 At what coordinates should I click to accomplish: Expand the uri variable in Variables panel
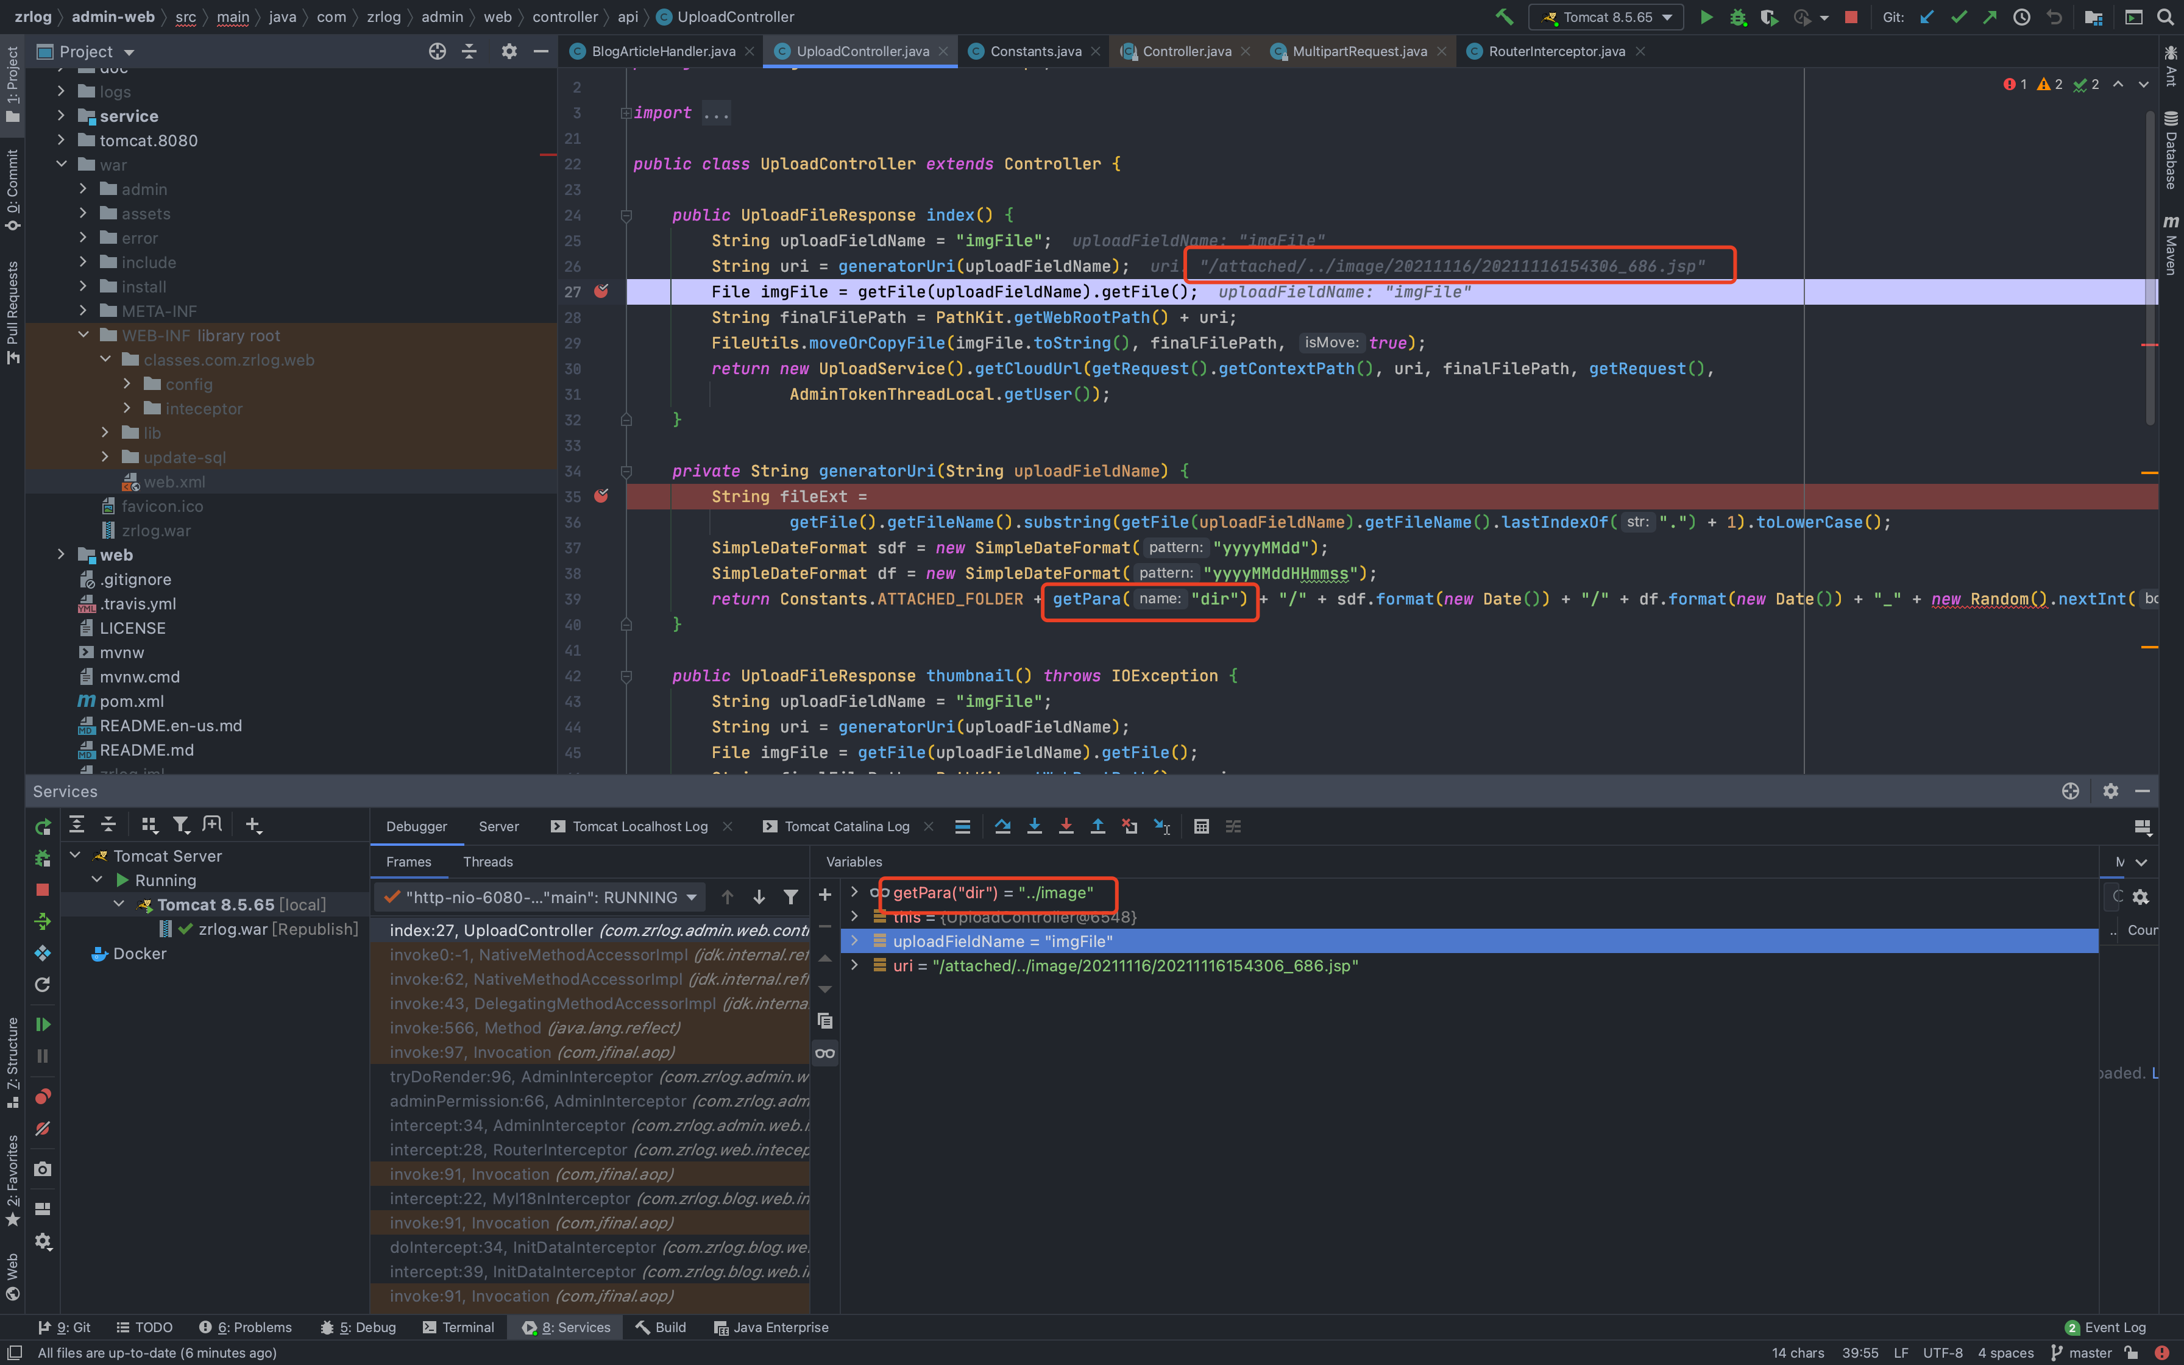point(854,965)
